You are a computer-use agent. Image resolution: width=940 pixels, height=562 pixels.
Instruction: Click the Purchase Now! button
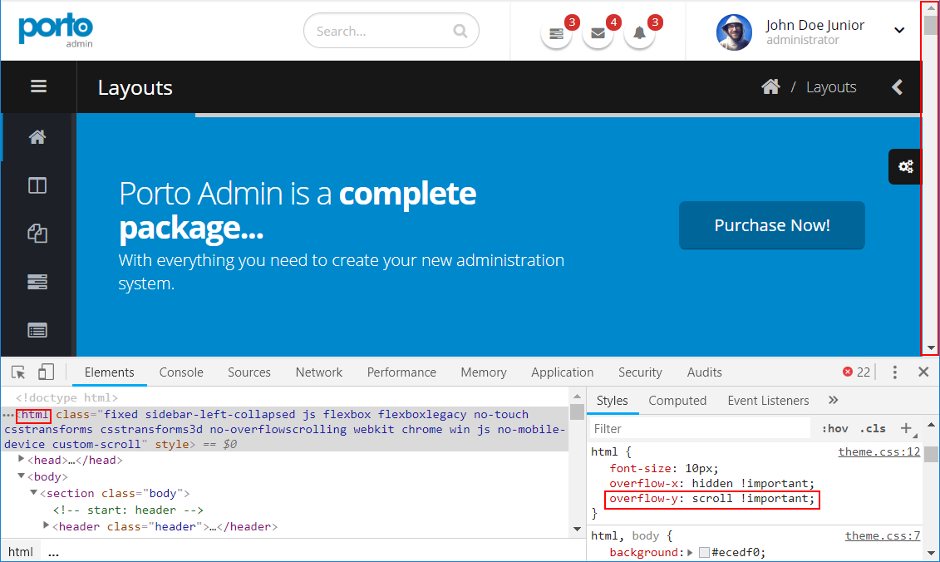pyautogui.click(x=771, y=225)
